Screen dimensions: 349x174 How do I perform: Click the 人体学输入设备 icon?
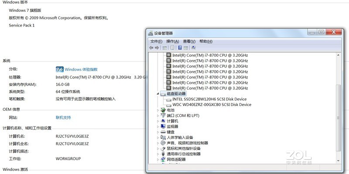click(163, 137)
